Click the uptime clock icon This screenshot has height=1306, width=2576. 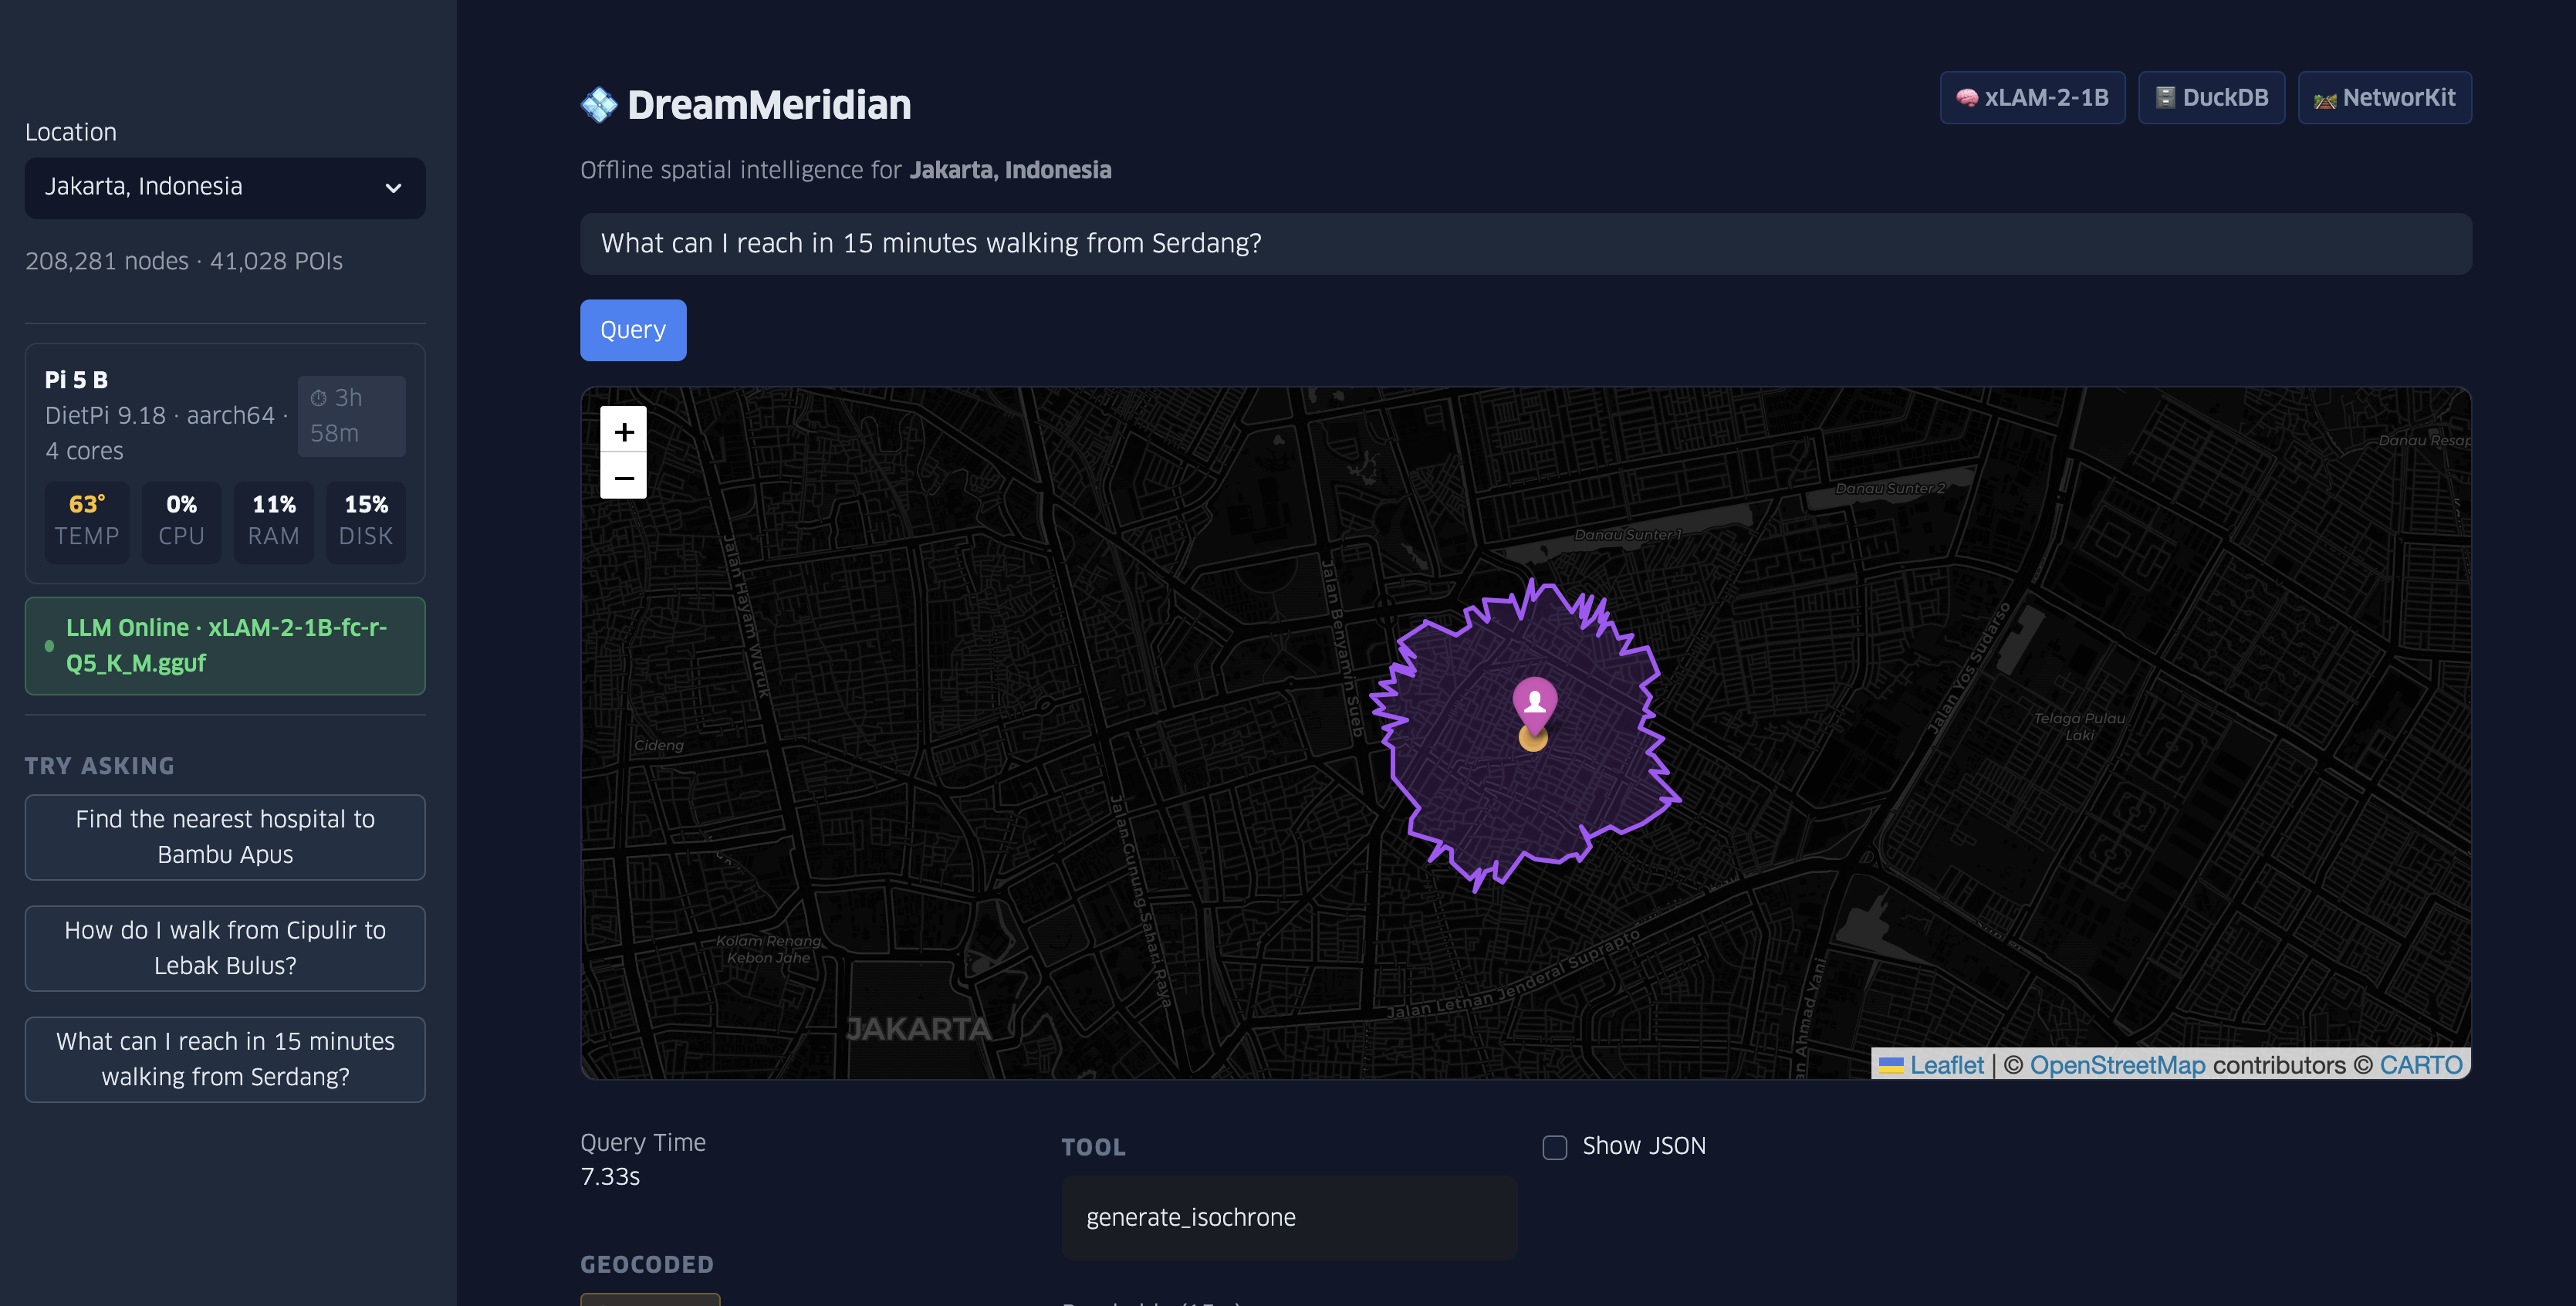pos(318,398)
